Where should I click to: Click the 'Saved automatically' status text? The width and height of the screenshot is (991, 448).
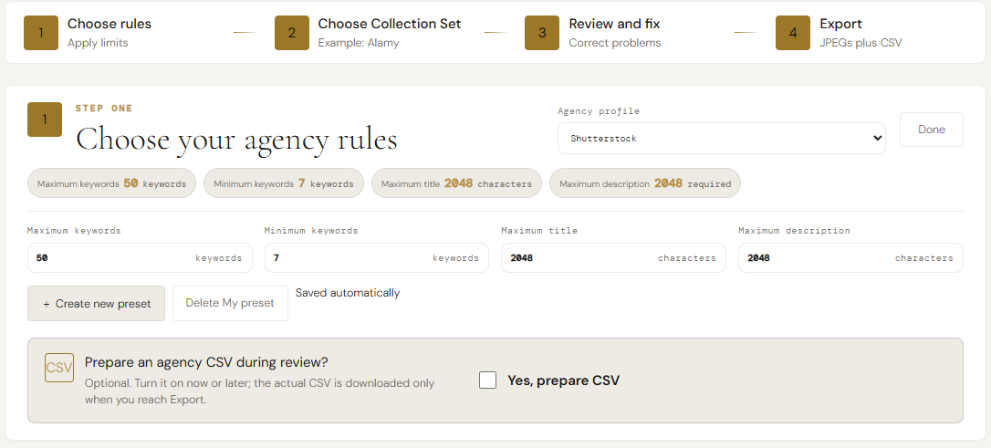[x=348, y=293]
